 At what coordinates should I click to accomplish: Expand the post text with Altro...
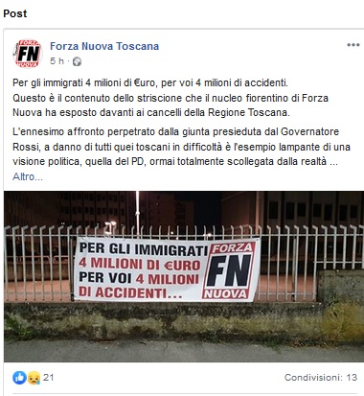tap(28, 176)
